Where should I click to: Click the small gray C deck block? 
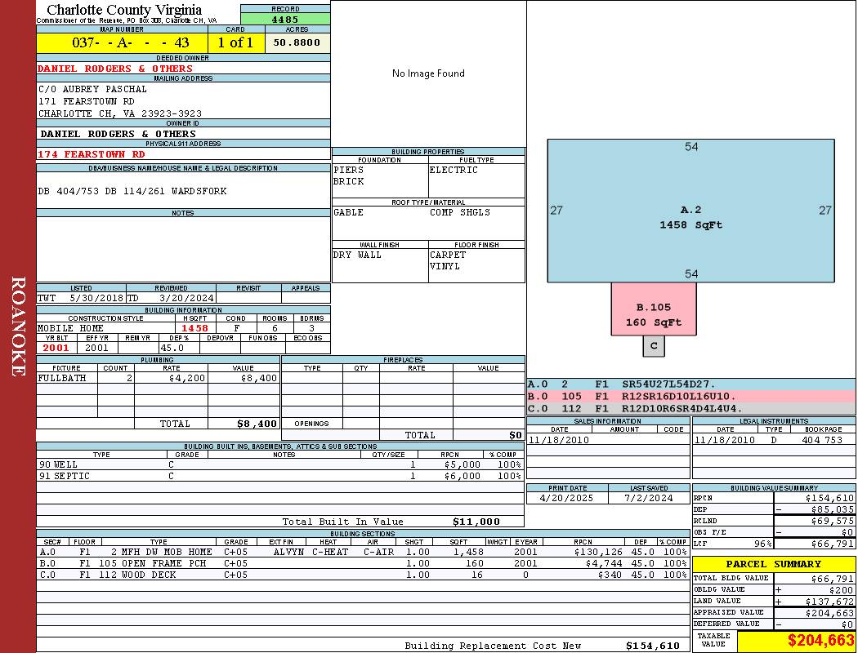coord(654,346)
